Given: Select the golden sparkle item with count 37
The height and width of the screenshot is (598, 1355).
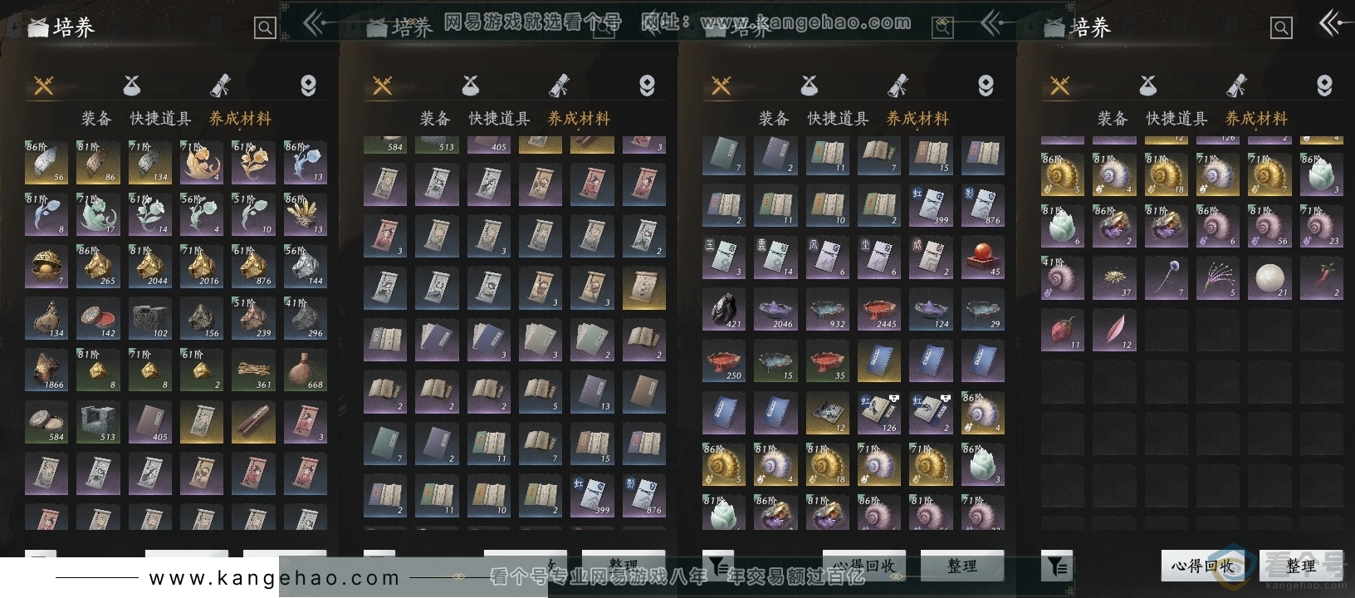Looking at the screenshot, I should coord(1113,278).
